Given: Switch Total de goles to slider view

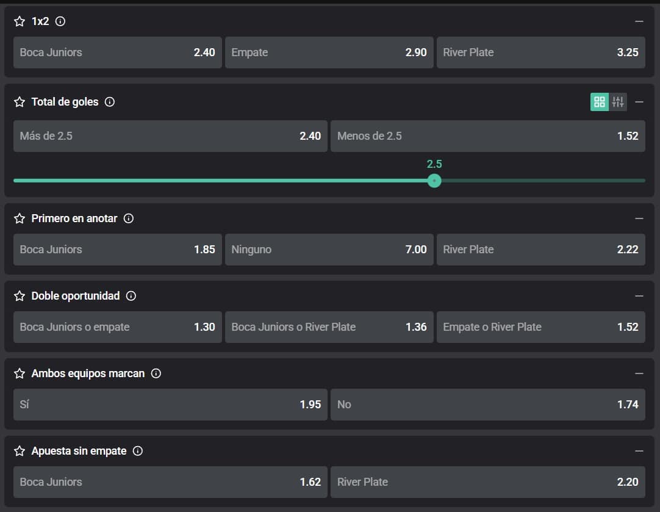Looking at the screenshot, I should 618,102.
